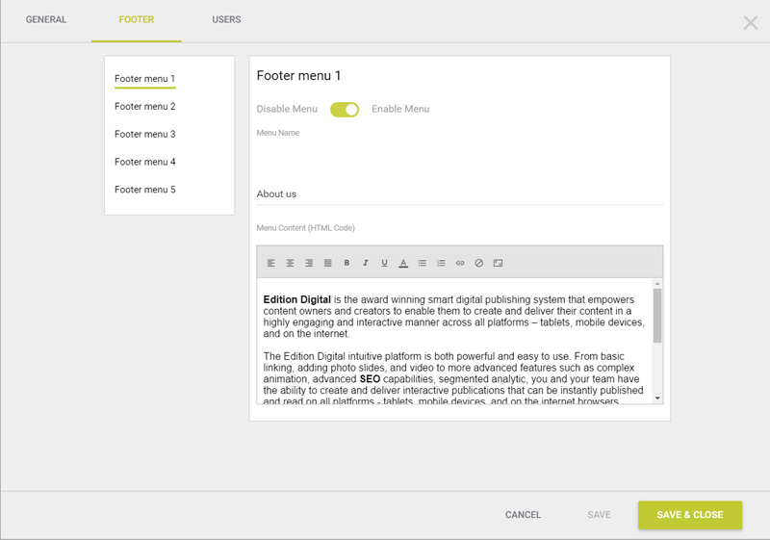Viewport: 770px width, 540px height.
Task: Click the 'Footer menu 1' panel heading
Action: [298, 76]
